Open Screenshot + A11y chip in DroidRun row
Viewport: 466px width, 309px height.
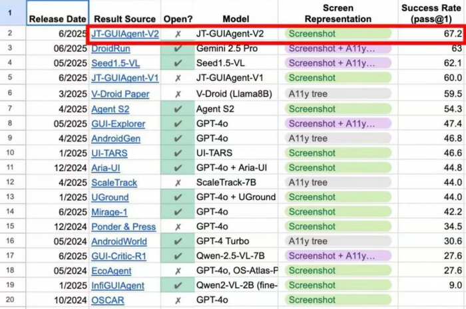337,49
